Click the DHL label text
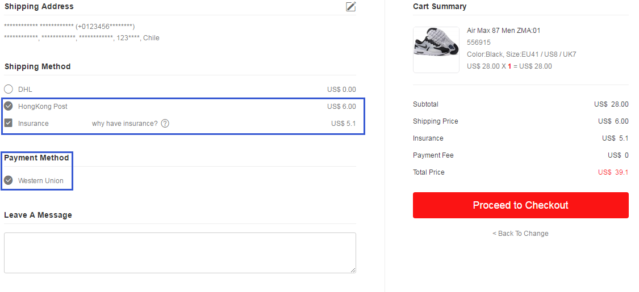 (x=25, y=90)
